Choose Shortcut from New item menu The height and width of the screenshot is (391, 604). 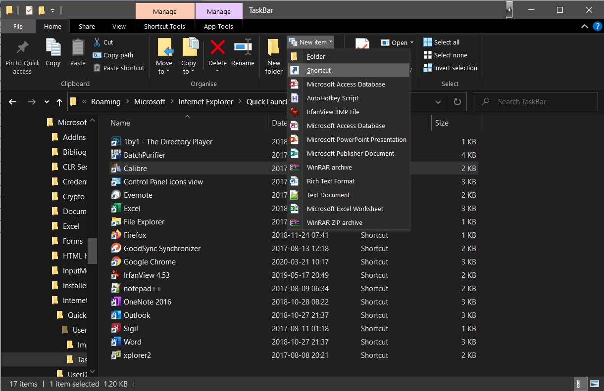point(319,70)
